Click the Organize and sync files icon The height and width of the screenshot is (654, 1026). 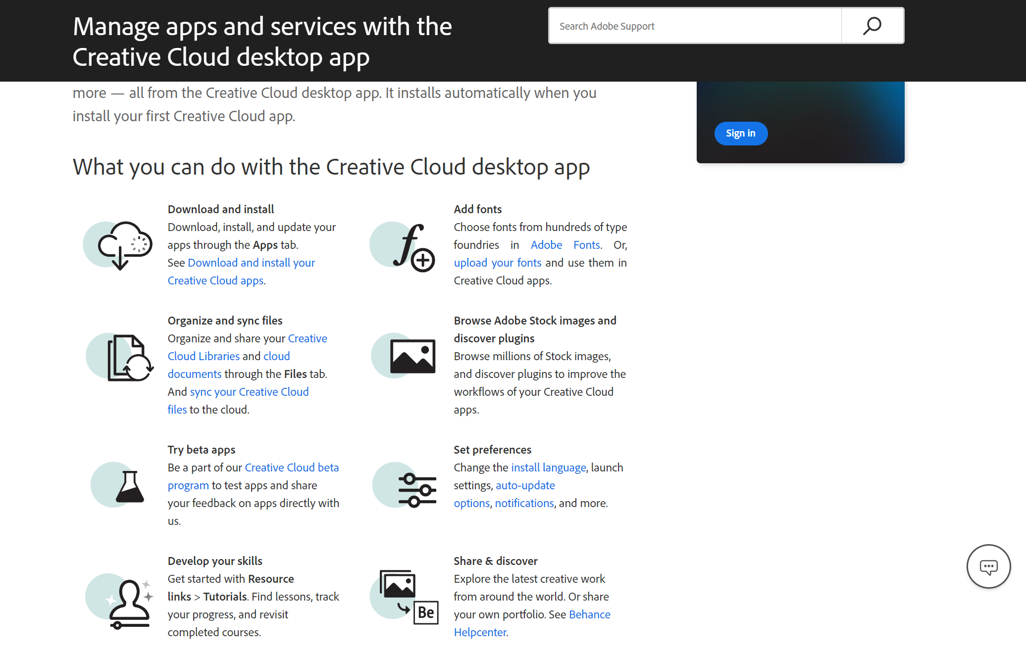tap(120, 357)
